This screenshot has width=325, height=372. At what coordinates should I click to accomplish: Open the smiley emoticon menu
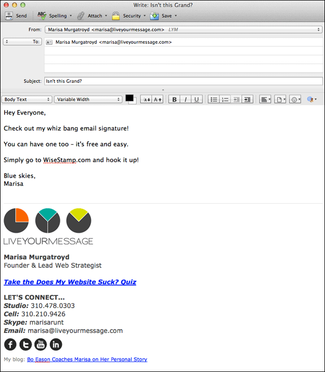(x=295, y=100)
